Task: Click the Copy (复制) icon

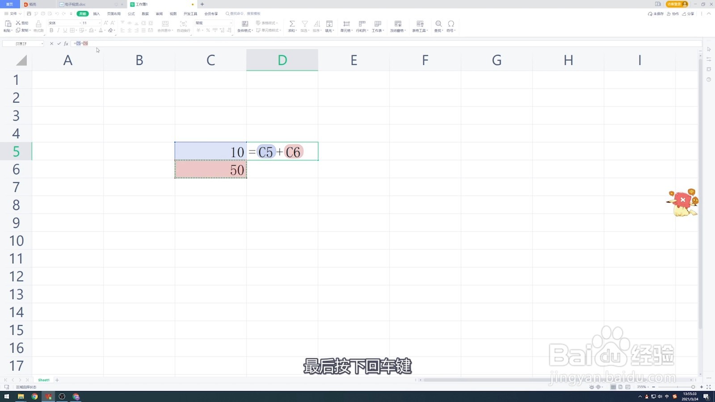Action: coord(18,30)
